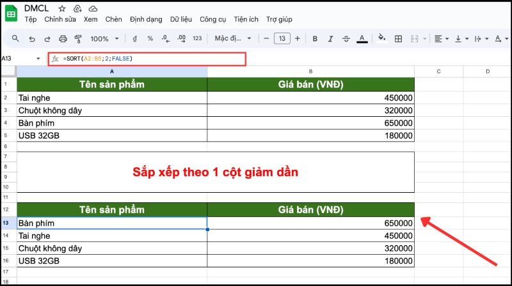This screenshot has height=286, width=512.
Task: Open horizontal align dropdown
Action: (442, 39)
